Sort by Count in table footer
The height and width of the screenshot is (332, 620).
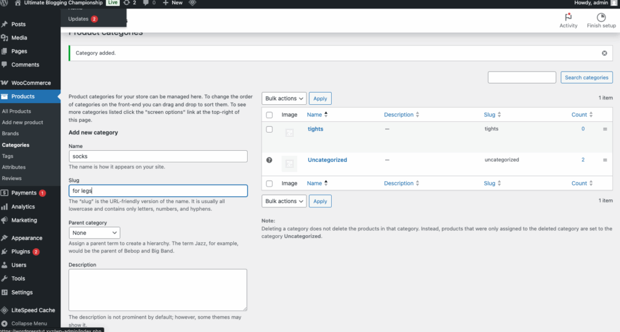582,183
